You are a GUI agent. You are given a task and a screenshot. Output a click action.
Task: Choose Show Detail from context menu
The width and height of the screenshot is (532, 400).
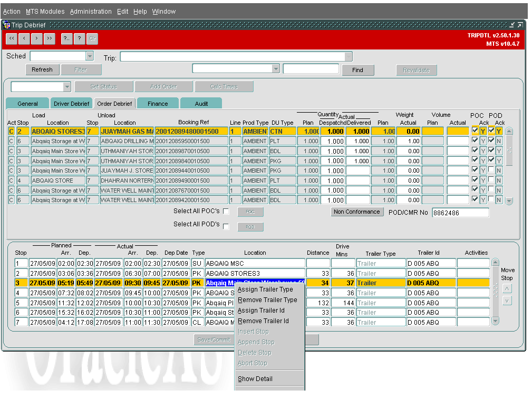[255, 379]
